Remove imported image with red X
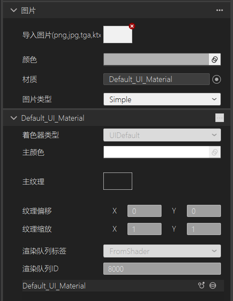The image size is (233, 301). coord(132,26)
